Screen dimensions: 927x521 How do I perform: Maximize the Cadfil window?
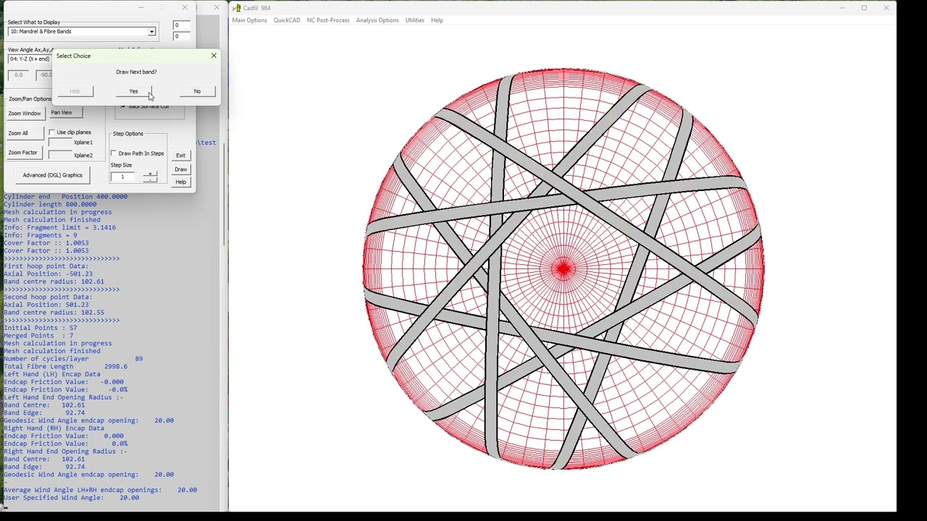tap(864, 8)
